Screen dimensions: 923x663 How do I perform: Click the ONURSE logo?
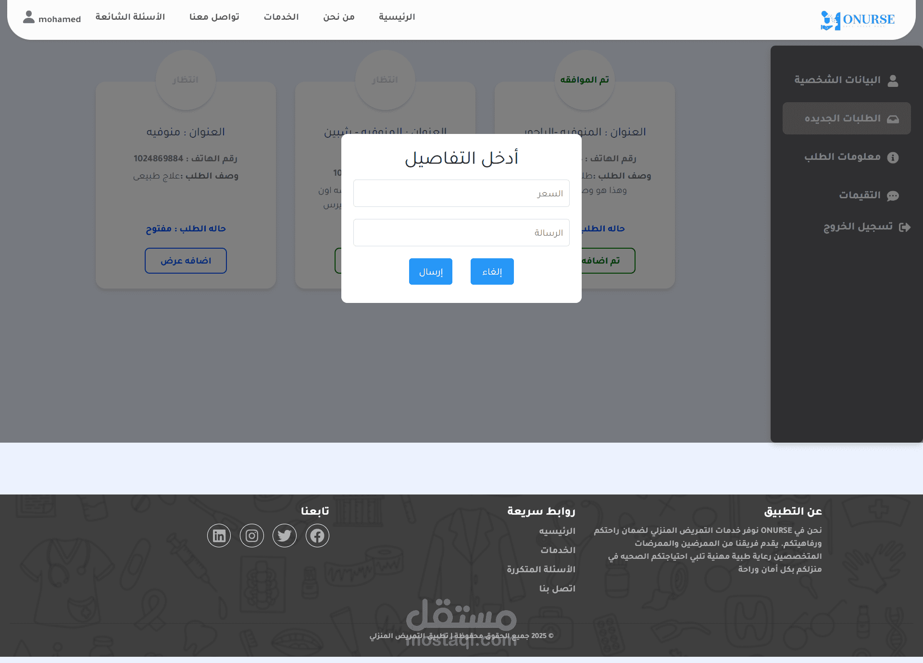tap(858, 20)
